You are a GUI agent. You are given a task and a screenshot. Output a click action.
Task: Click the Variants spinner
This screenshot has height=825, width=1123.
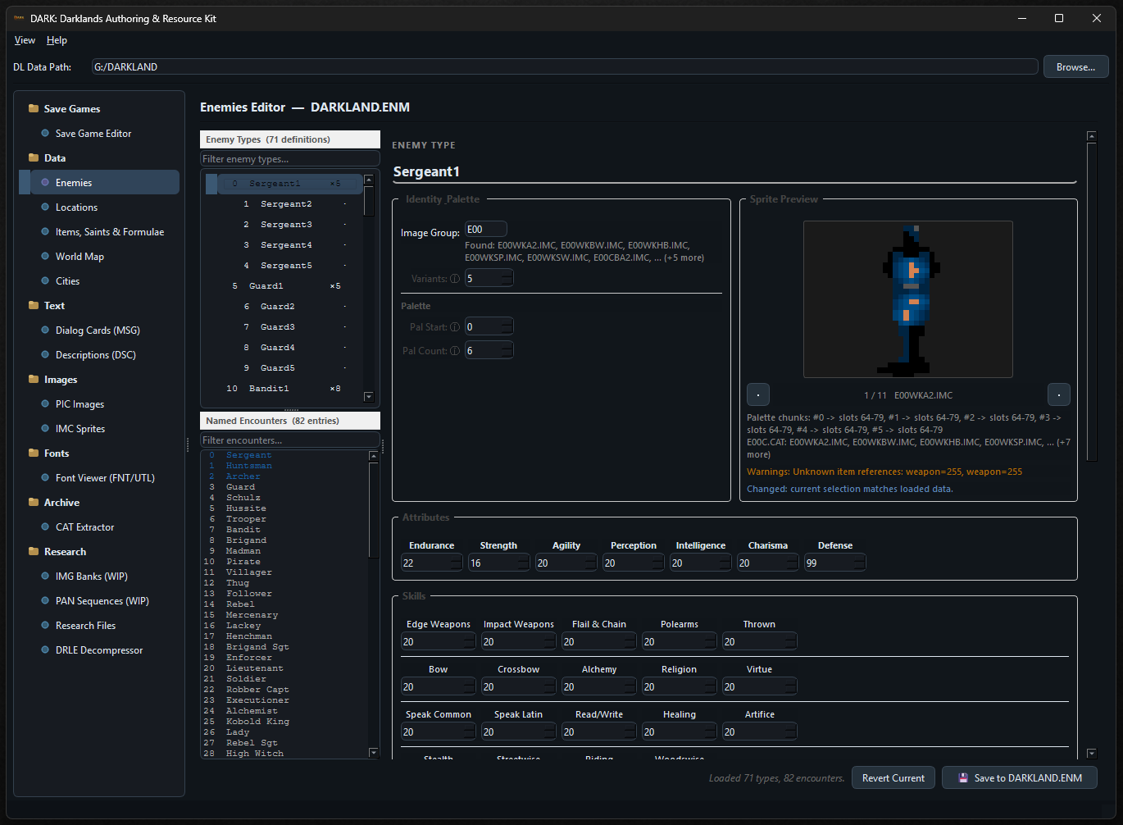point(489,279)
